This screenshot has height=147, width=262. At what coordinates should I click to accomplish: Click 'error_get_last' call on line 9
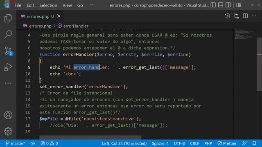point(141,67)
